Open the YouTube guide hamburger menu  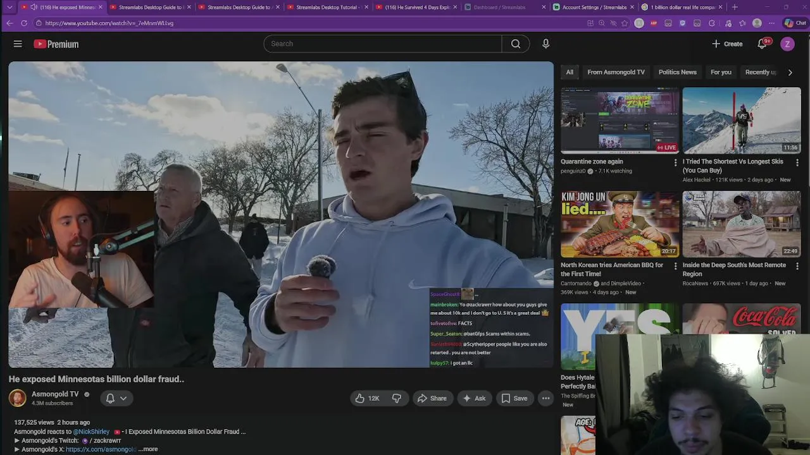pos(18,44)
